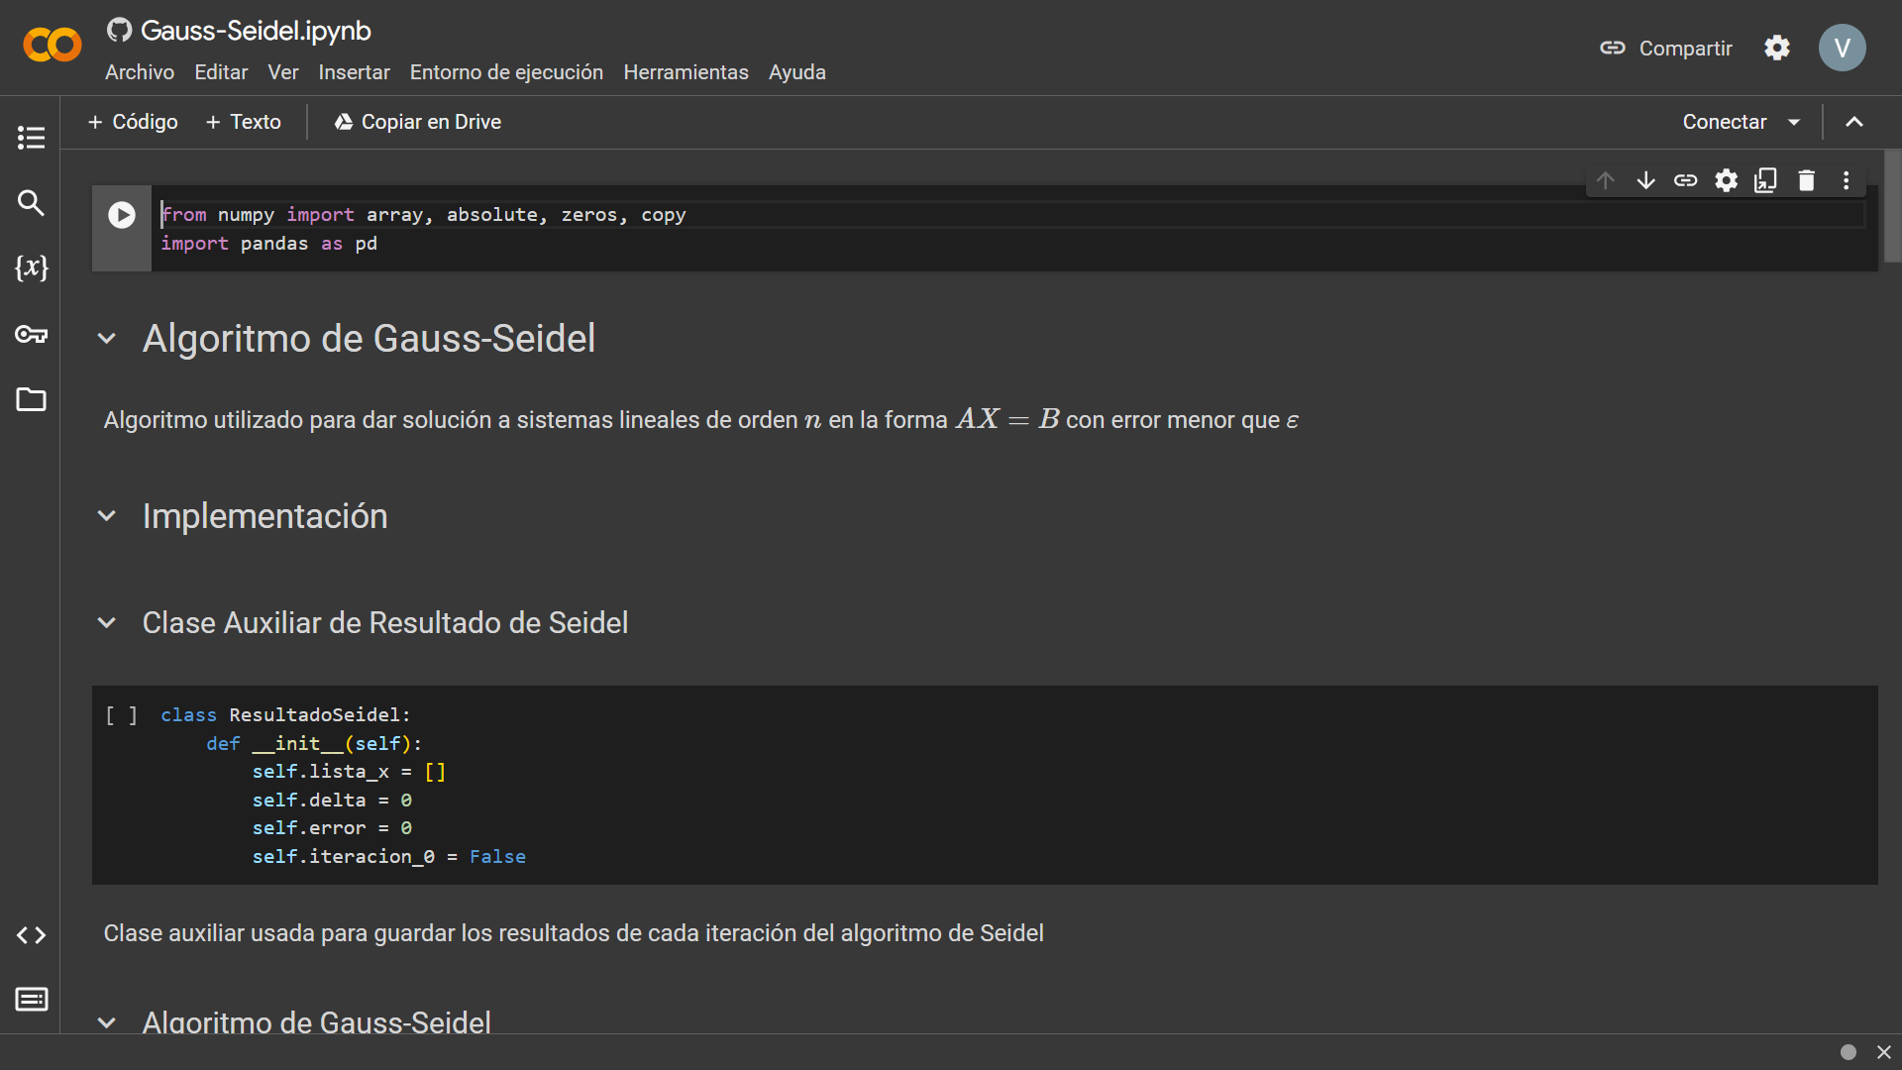
Task: Select the Clase auxiliar usada description text
Action: pos(574,933)
